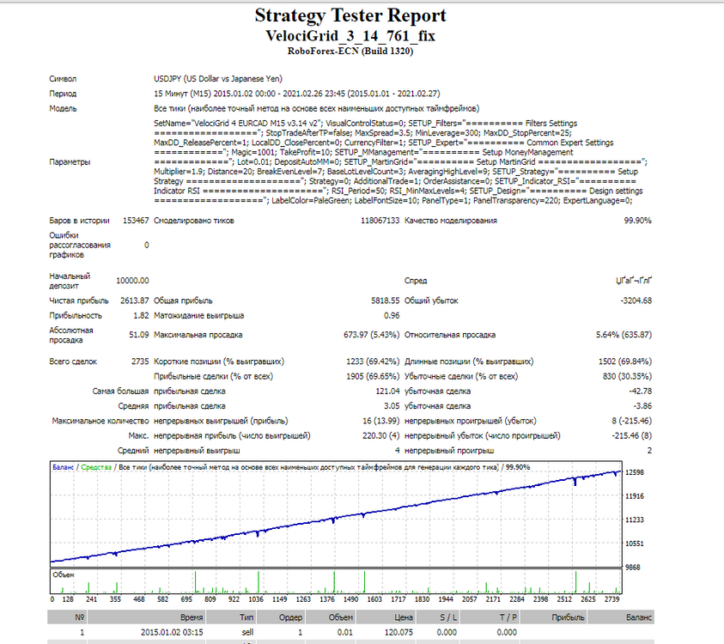Click average profit trade 3.05
Viewport: 724px width, 644px height.
point(392,406)
